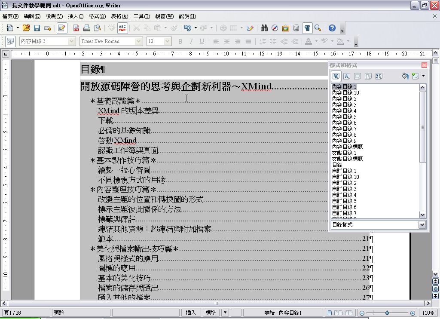Viewport: 440px width, 319px height.
Task: Show Paragraph Styles in styles panel
Action: click(x=336, y=76)
